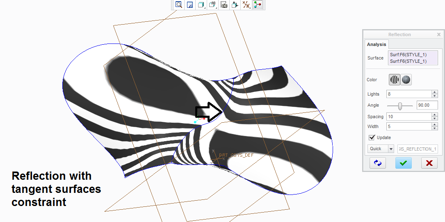Click the red control point on the surface
This screenshot has width=445, height=222.
[x=204, y=118]
